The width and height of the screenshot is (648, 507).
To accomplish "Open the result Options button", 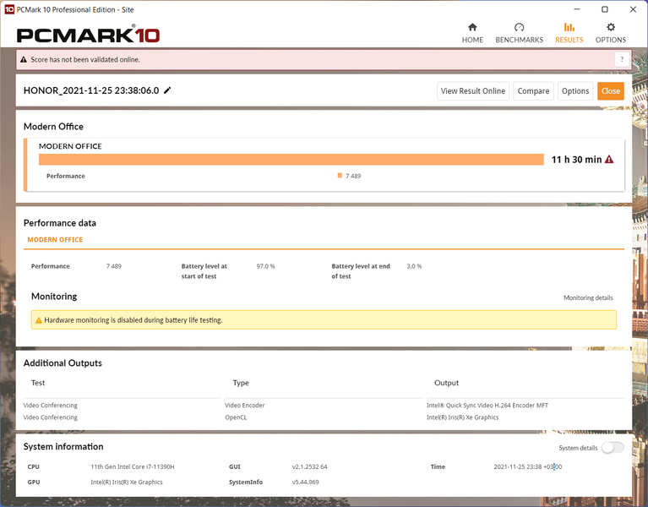I will tap(575, 91).
